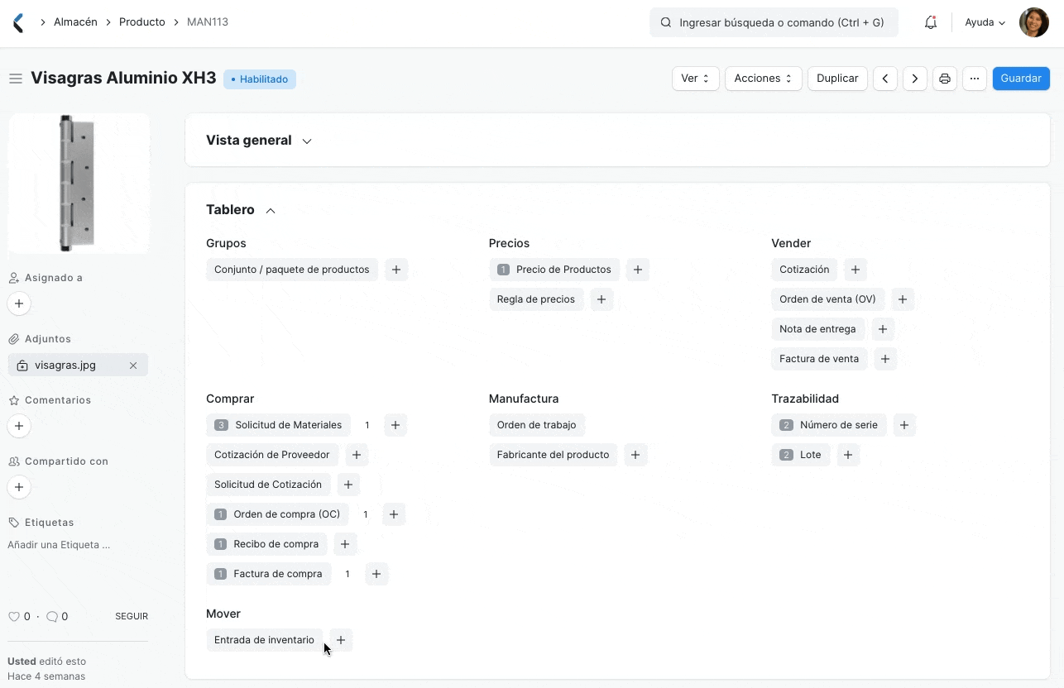The width and height of the screenshot is (1064, 688).
Task: Add new Orden de compra (OC)
Action: click(394, 514)
